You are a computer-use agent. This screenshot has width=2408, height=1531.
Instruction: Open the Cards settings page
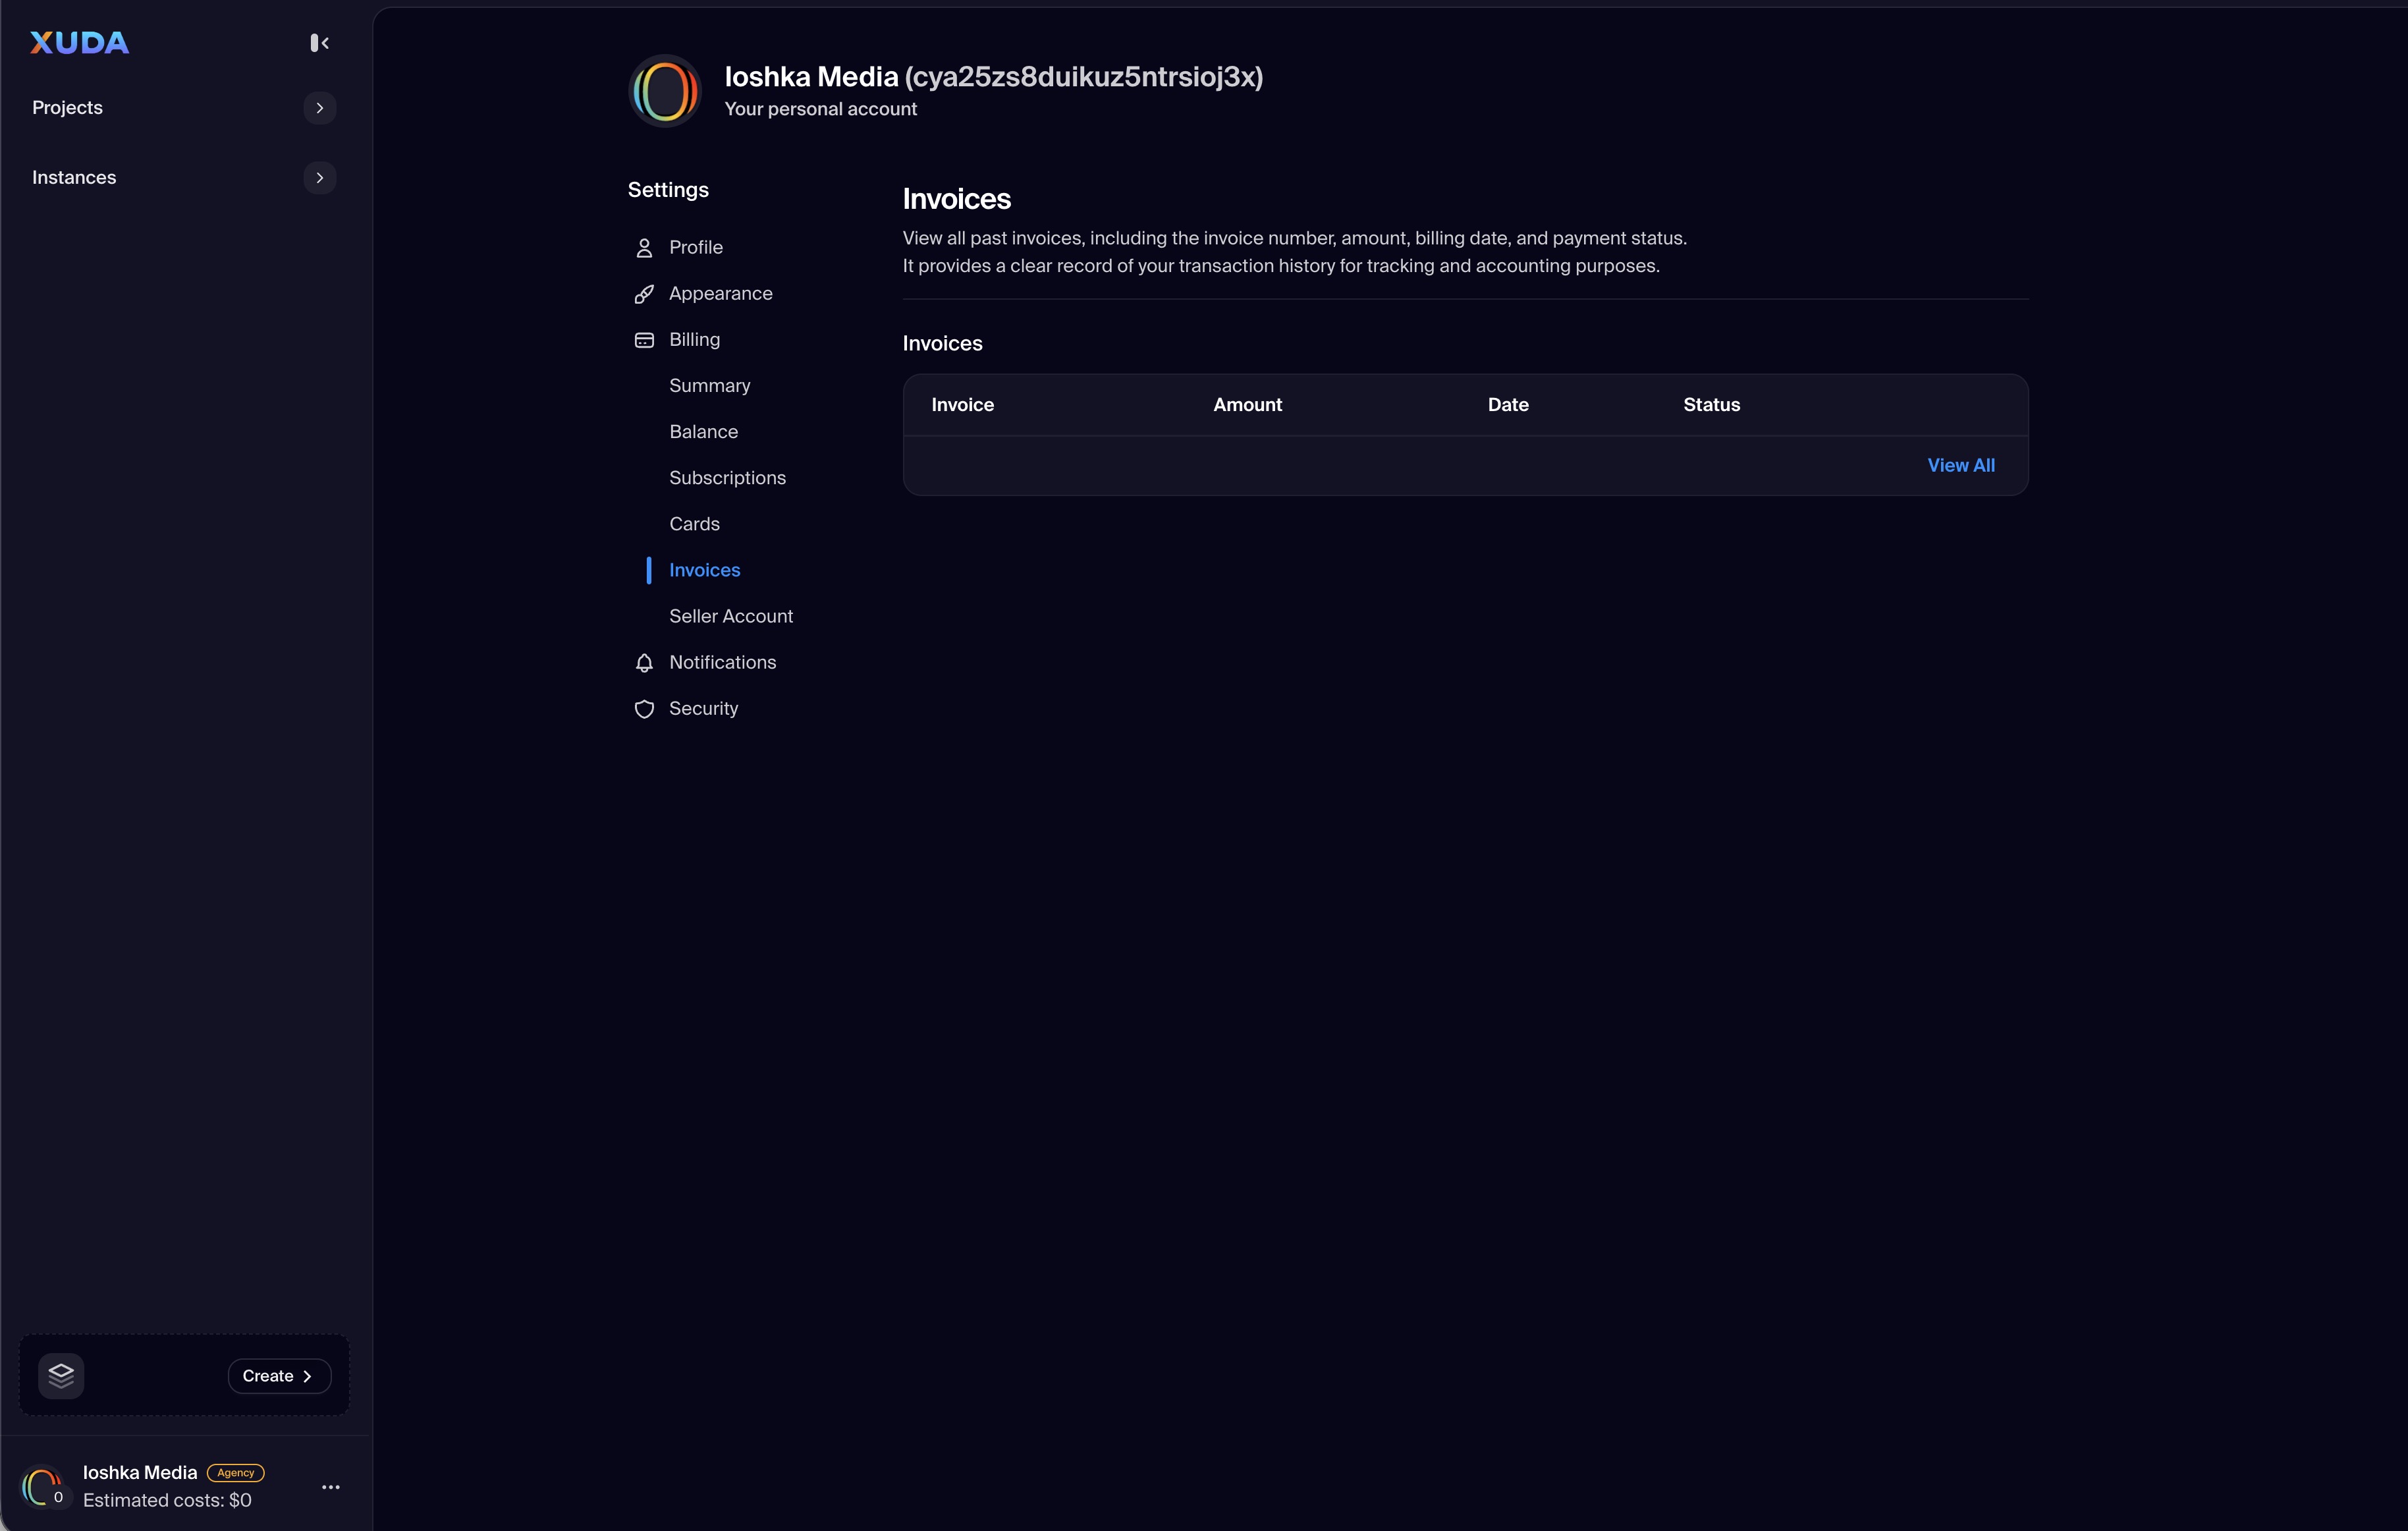[x=694, y=524]
